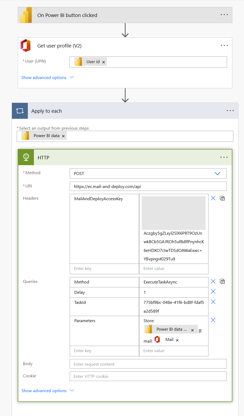Delete the MailAndDeployAccessKey header row
Viewport: 244px width, 416px height.
[x=213, y=198]
